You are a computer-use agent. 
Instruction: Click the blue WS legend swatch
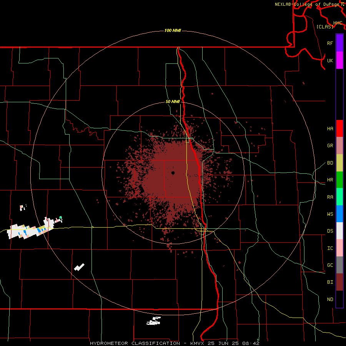click(x=339, y=214)
